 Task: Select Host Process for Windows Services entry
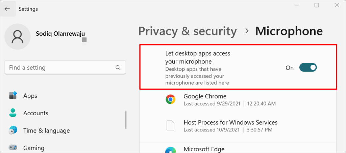point(230,122)
